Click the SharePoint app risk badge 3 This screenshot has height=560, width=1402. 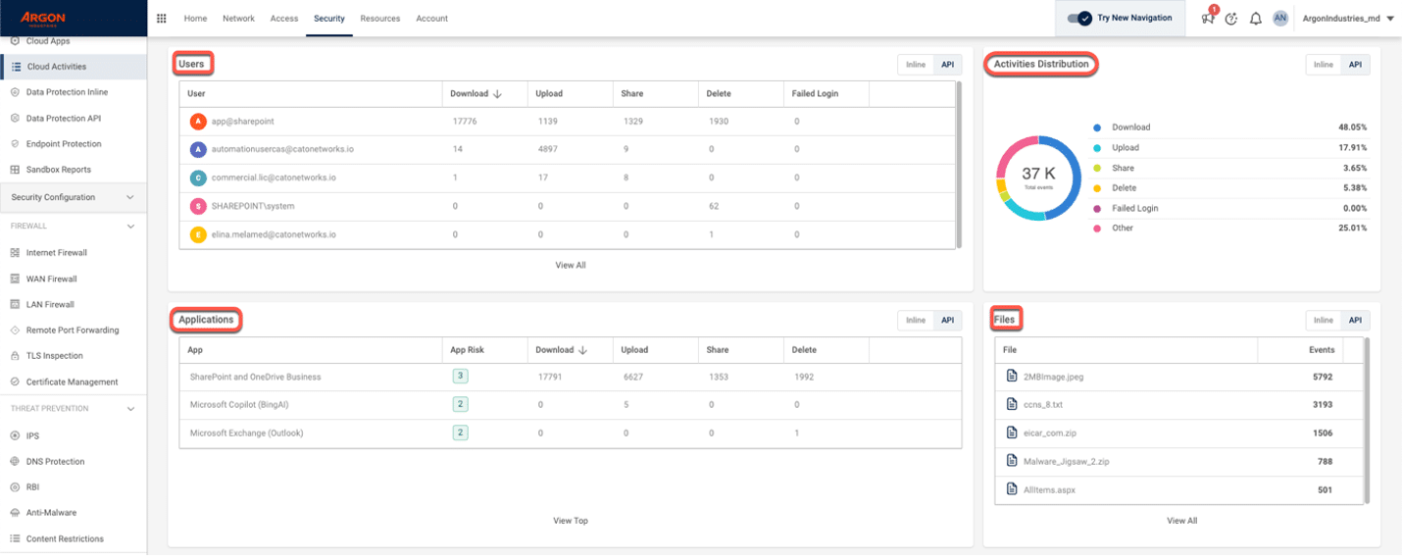(459, 376)
